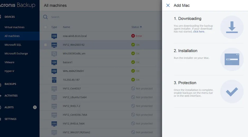Click VM icon of WIN-AMAZON001
Viewport: 248px width, 137px height.
click(x=54, y=71)
